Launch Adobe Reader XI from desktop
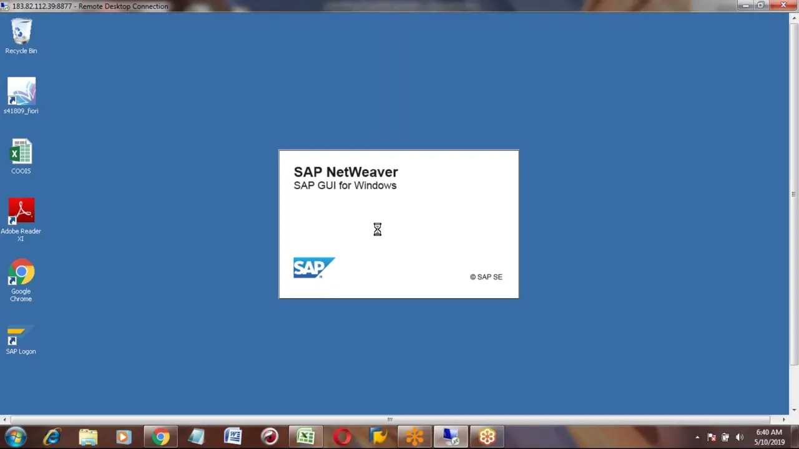Viewport: 799px width, 449px height. pyautogui.click(x=21, y=220)
